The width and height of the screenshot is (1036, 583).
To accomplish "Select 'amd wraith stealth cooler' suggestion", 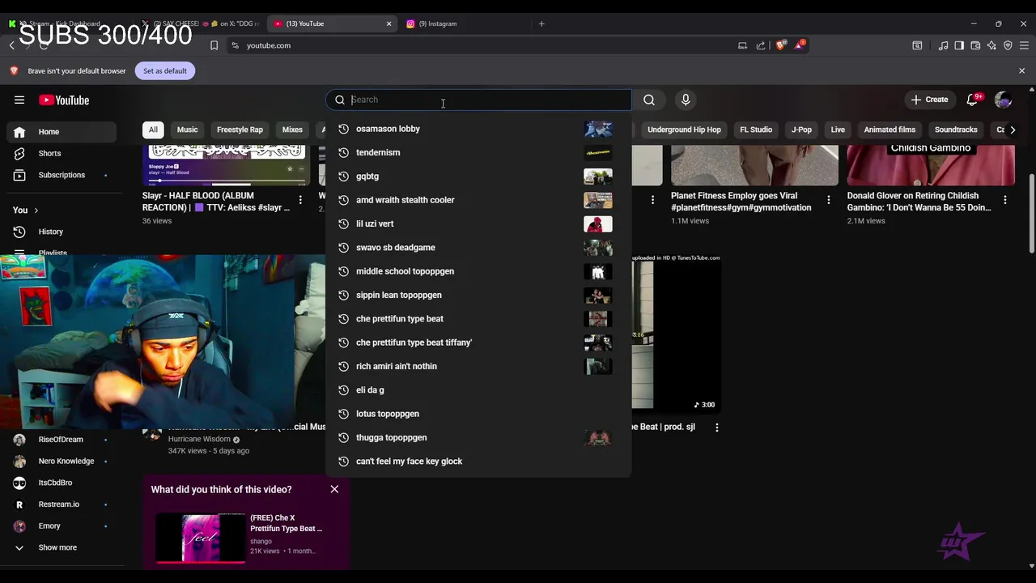I will point(478,200).
